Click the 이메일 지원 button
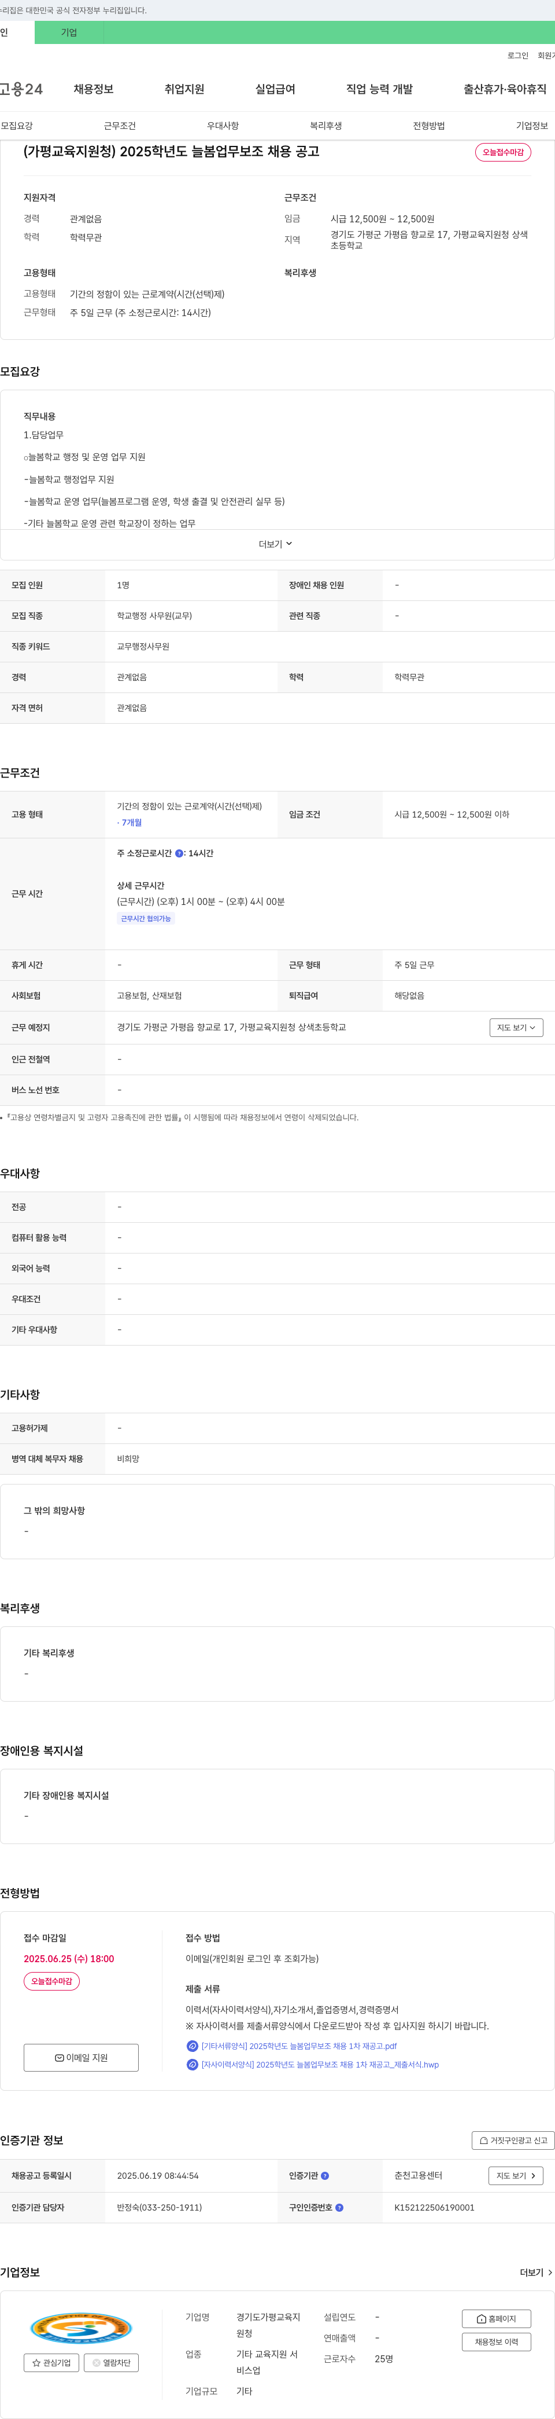Image resolution: width=555 pixels, height=2419 pixels. (x=80, y=2058)
